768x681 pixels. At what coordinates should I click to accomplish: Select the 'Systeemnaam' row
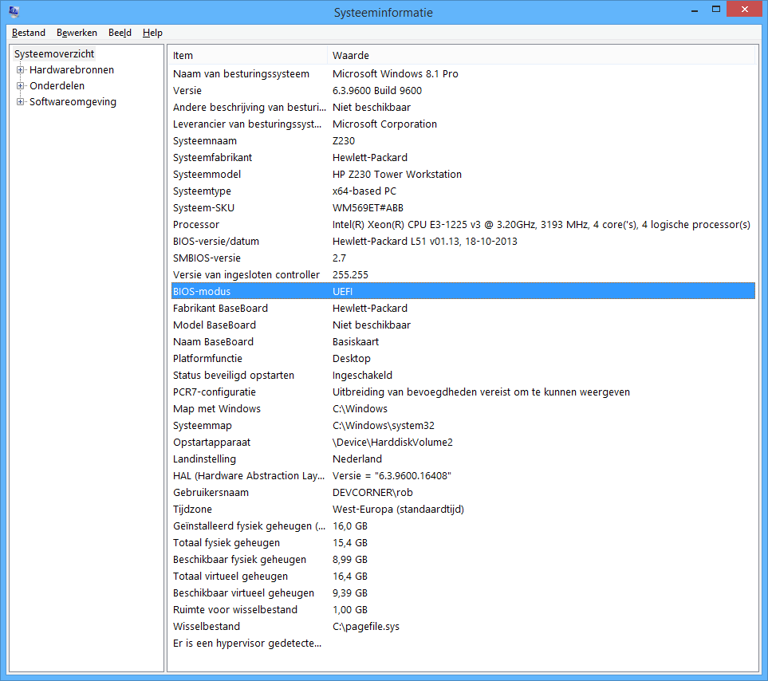click(463, 141)
